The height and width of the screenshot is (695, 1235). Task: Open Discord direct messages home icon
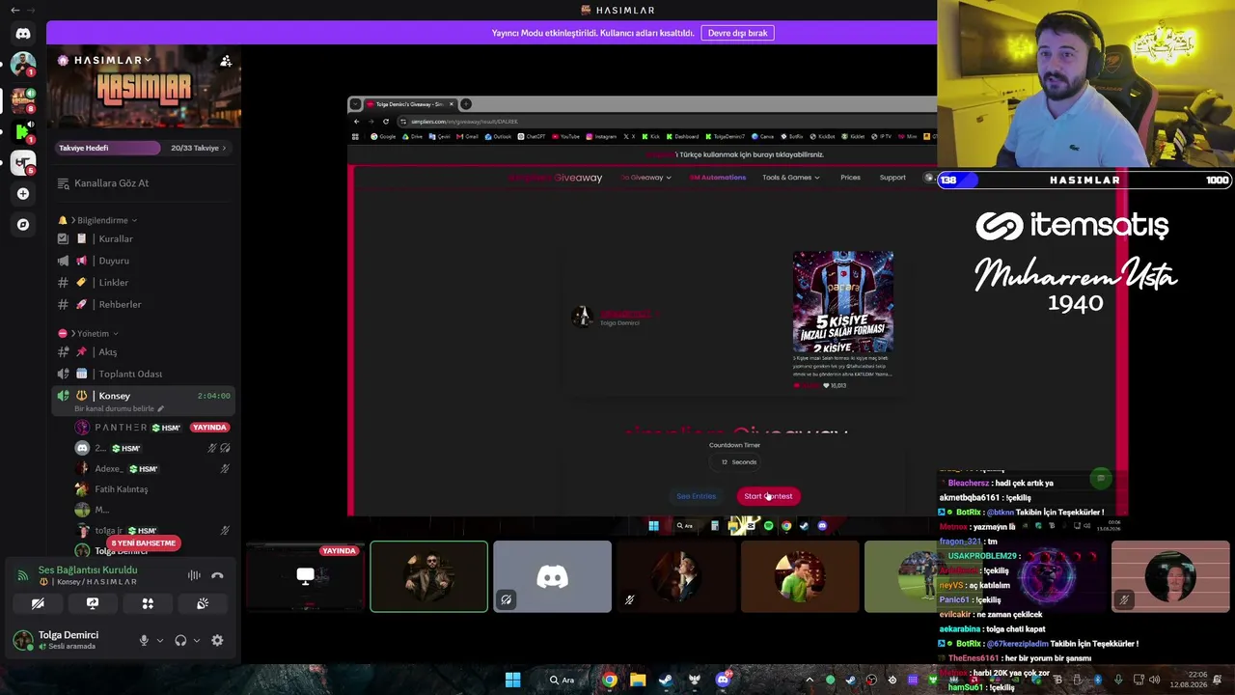tap(23, 33)
